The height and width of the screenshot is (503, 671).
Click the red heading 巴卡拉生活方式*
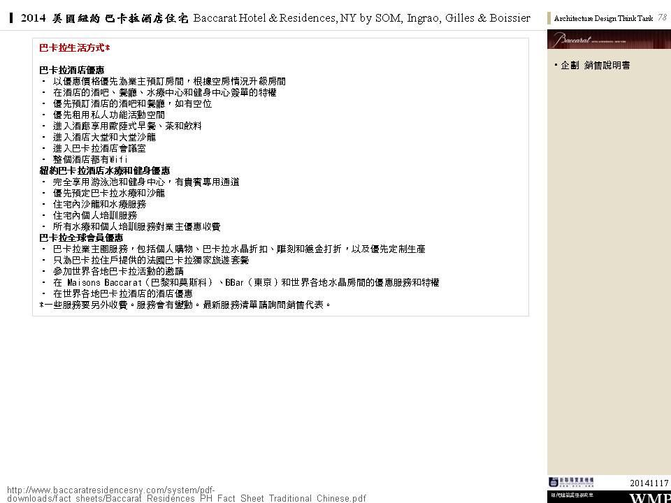click(x=75, y=48)
